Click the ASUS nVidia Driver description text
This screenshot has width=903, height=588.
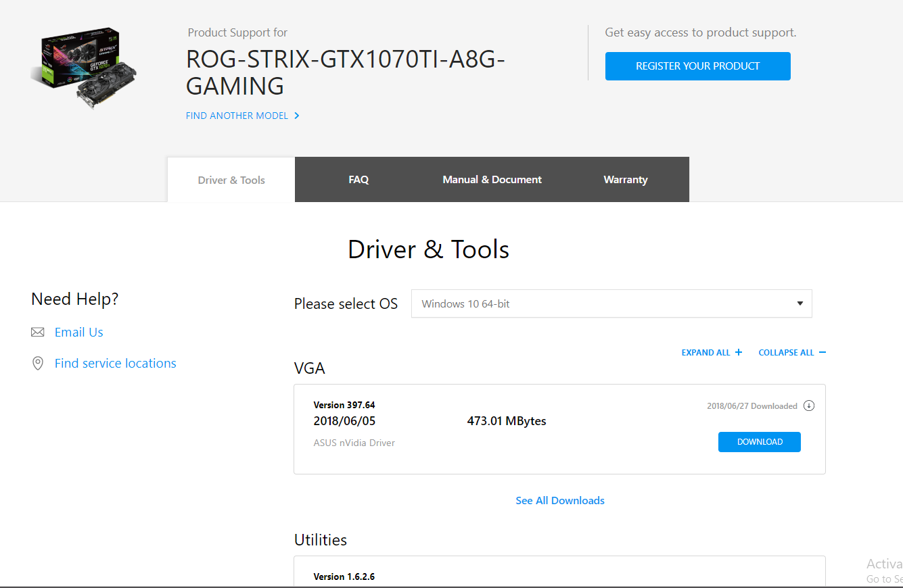click(354, 443)
